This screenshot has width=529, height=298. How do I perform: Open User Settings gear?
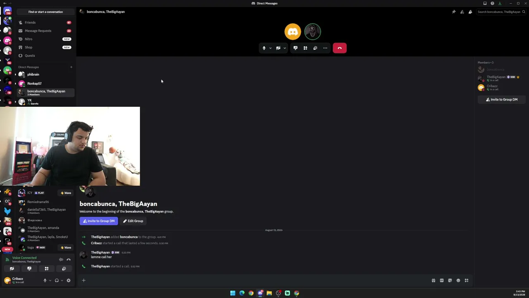[69, 280]
